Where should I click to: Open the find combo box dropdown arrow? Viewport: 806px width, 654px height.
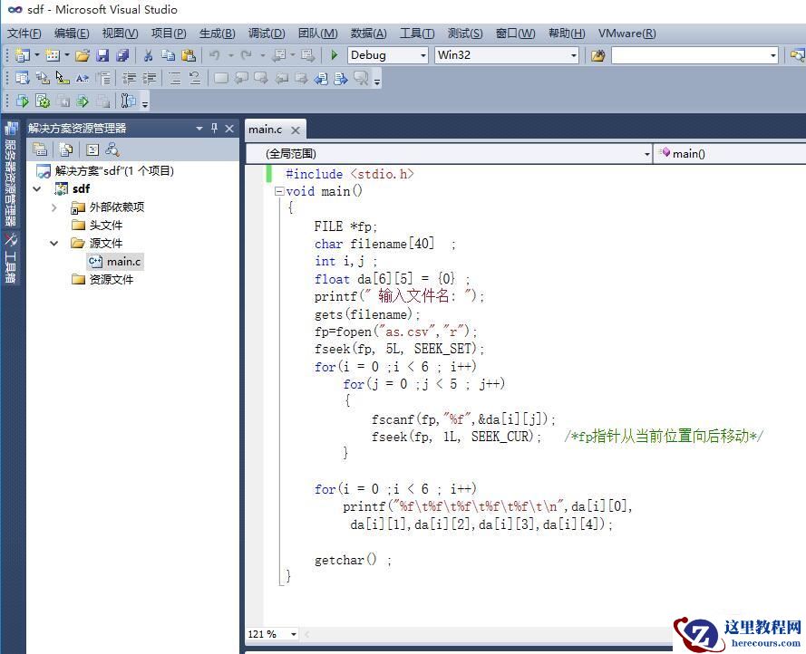point(772,55)
